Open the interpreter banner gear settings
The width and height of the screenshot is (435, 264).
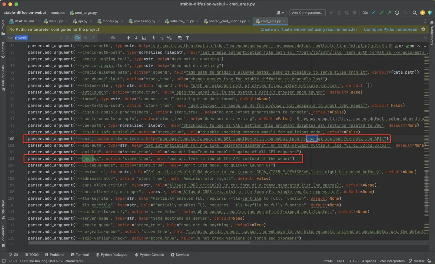pos(423,30)
